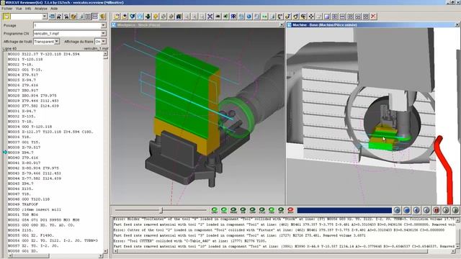Toggle the fifth green status light COMP
This screenshot has width=461, height=259.
(253, 210)
